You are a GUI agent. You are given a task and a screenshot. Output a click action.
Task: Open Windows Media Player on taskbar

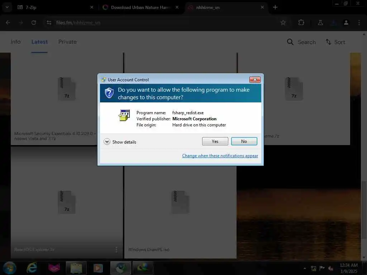(x=98, y=268)
